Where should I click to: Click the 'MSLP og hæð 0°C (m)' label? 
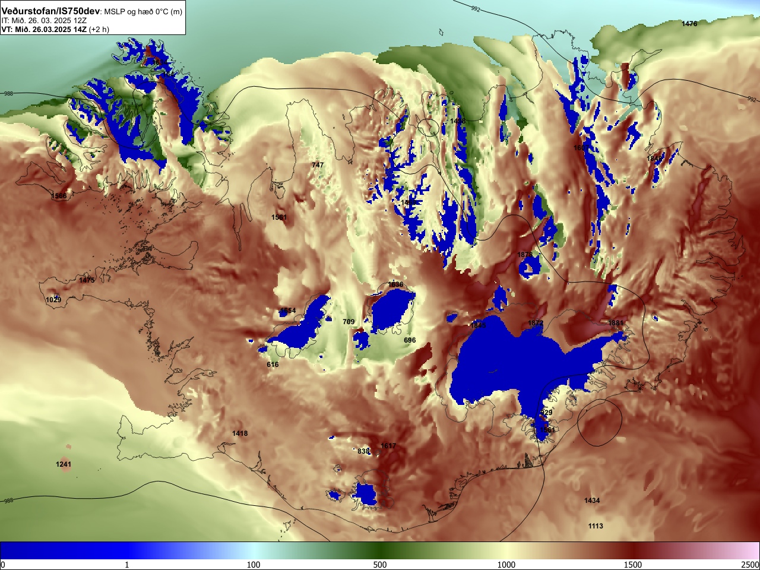tap(144, 12)
